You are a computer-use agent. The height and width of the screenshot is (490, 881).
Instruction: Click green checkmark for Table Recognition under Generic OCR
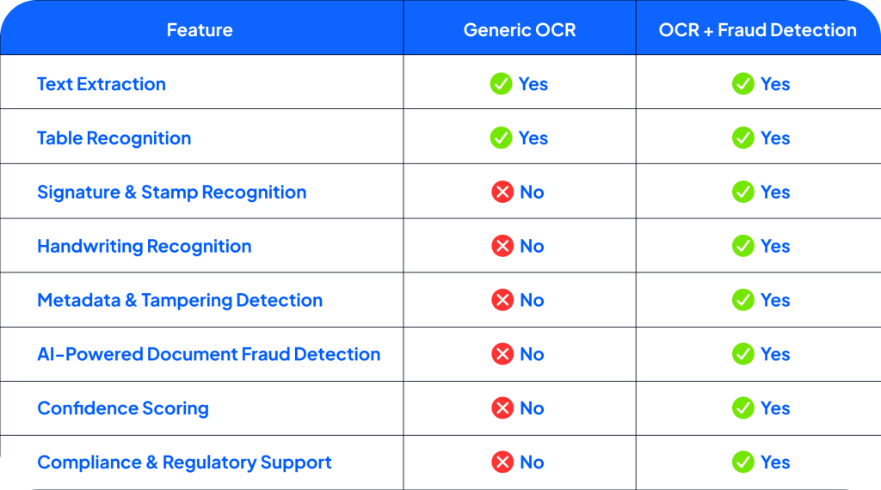click(x=501, y=138)
